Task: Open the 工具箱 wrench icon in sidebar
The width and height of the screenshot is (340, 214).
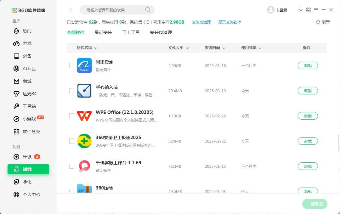Action: (x=16, y=106)
